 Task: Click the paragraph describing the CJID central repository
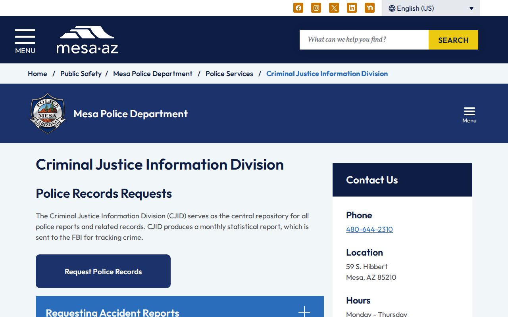tap(172, 227)
